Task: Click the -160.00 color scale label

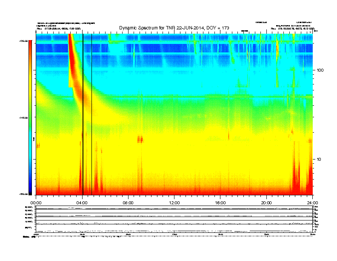Action: coord(23,194)
